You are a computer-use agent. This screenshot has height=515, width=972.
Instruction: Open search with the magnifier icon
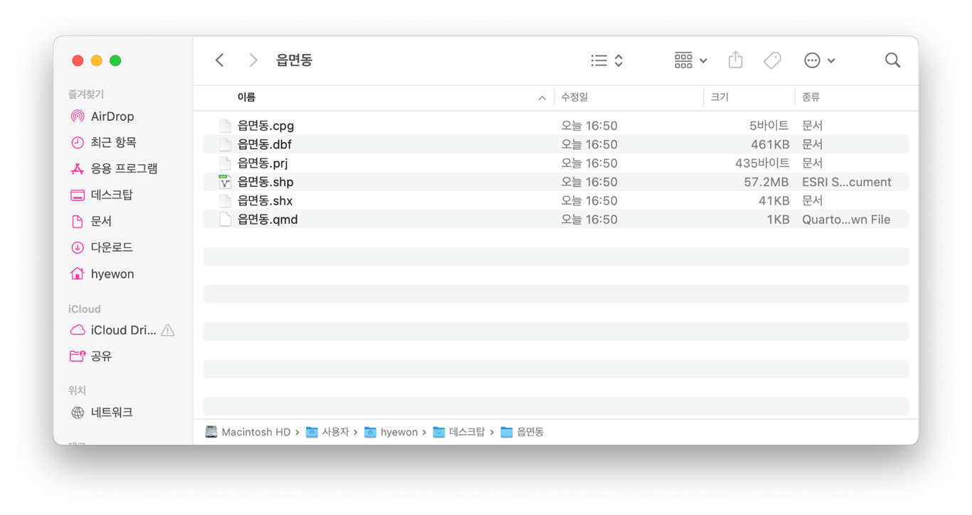click(892, 60)
